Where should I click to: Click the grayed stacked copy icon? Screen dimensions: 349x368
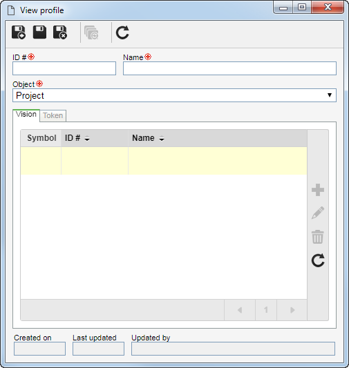(91, 32)
